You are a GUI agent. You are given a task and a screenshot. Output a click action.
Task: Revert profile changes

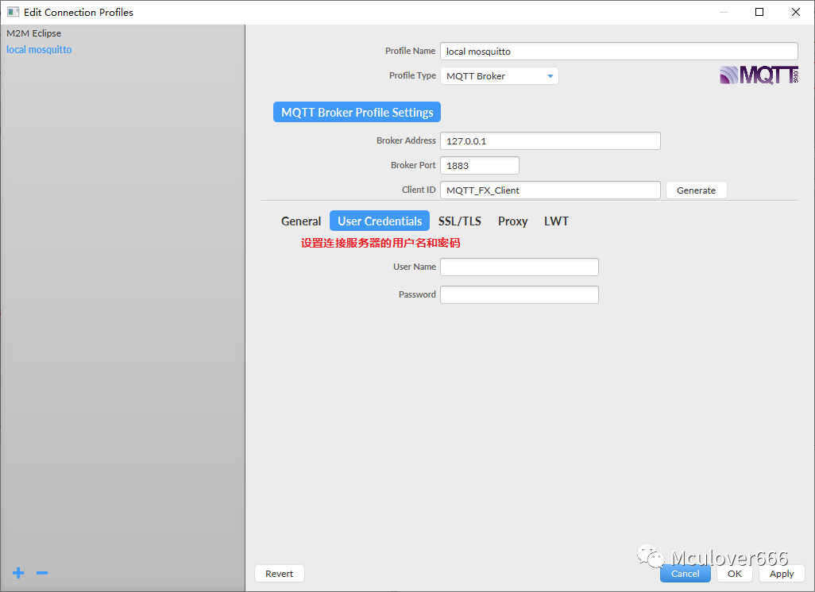[279, 573]
